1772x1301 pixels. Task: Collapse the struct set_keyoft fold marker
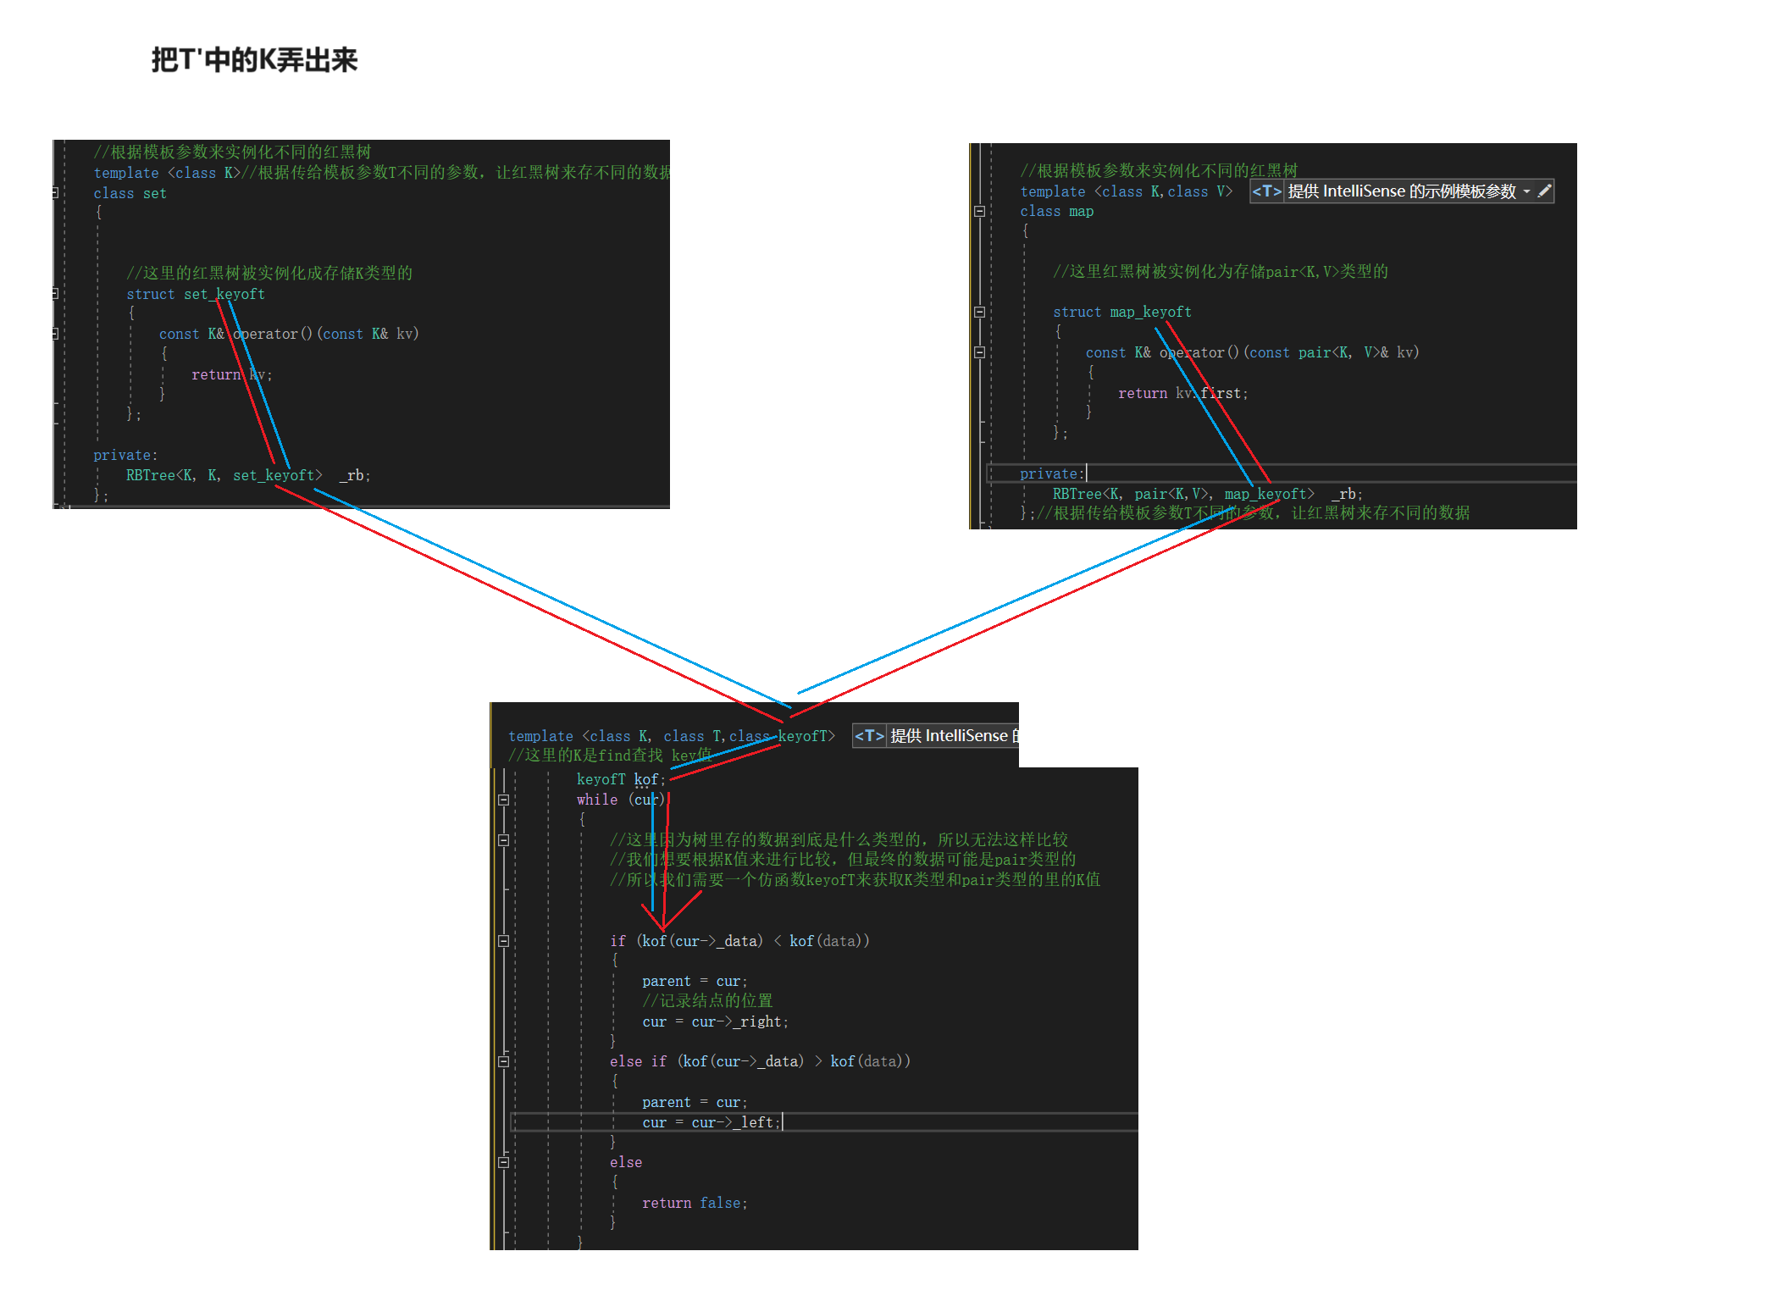click(x=55, y=294)
